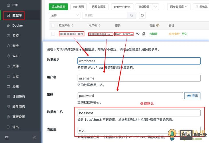Open the 同步数据库 dropdown

coord(179,7)
